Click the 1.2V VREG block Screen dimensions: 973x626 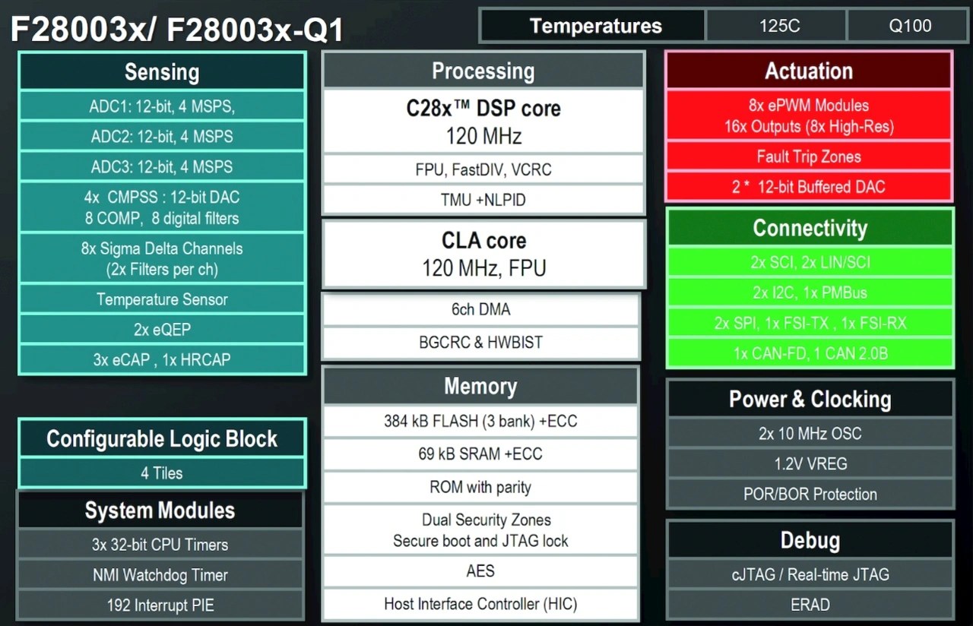pyautogui.click(x=810, y=463)
